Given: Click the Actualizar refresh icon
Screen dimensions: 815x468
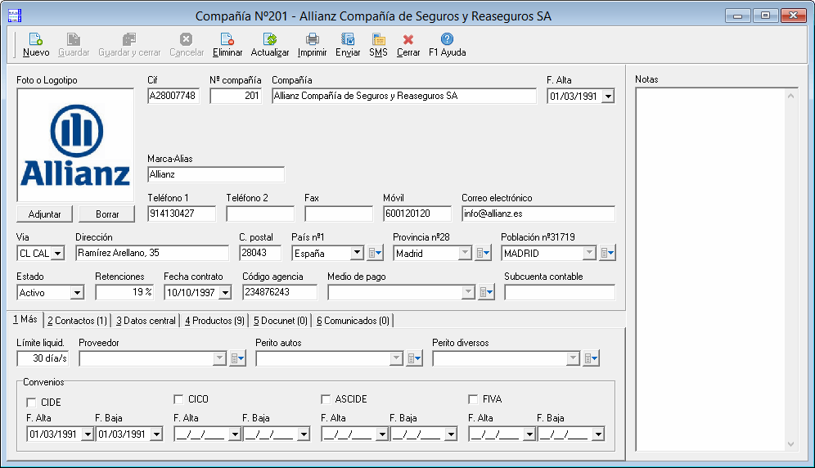Looking at the screenshot, I should click(x=270, y=39).
